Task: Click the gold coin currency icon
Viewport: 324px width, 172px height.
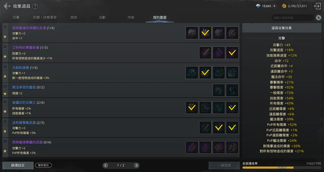Action: 284,6
